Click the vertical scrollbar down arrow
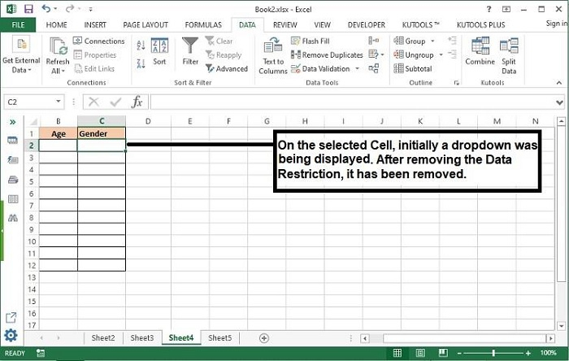Screen dimensions: 569x361 [x=561, y=326]
